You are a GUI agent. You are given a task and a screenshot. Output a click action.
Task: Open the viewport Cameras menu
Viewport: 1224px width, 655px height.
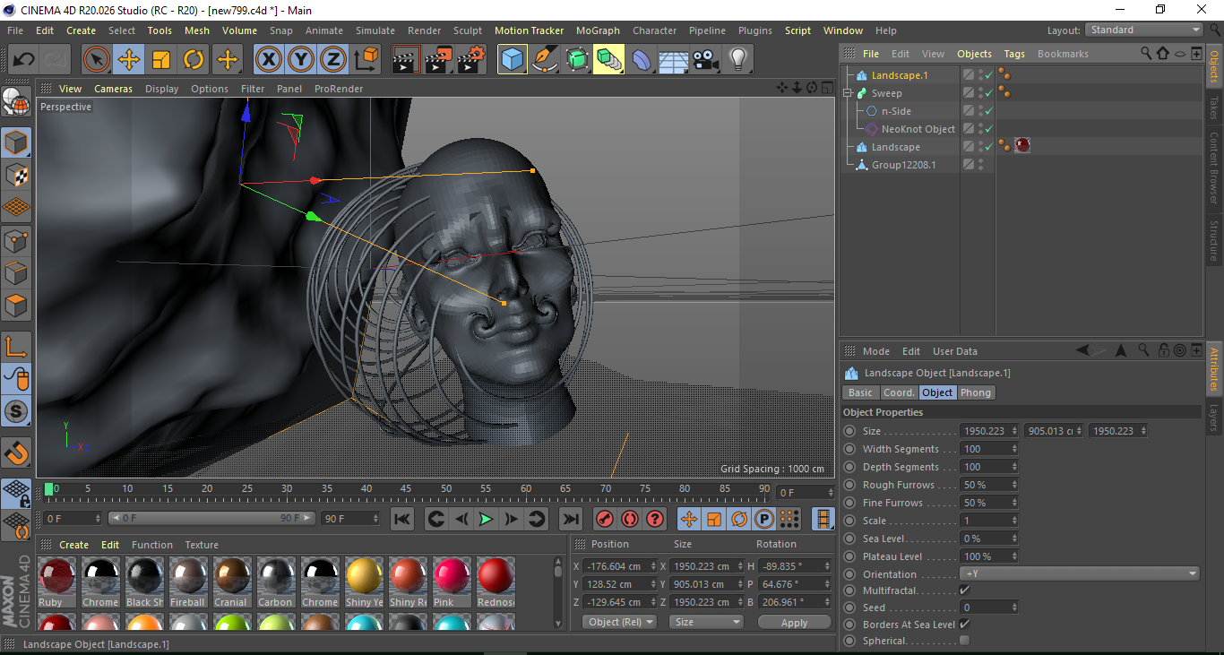[113, 89]
